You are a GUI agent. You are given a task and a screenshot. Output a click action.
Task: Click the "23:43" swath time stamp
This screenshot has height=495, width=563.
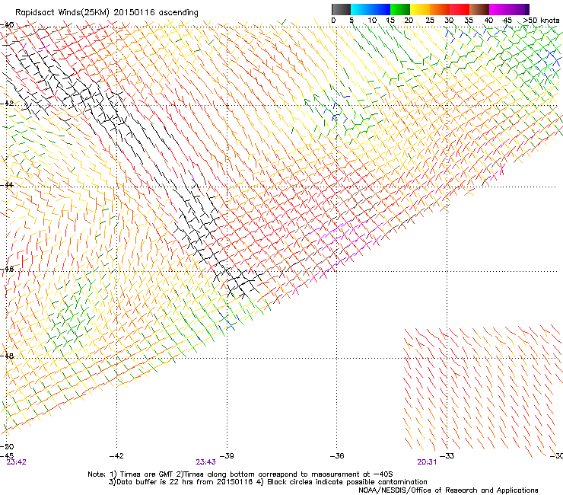click(x=205, y=462)
